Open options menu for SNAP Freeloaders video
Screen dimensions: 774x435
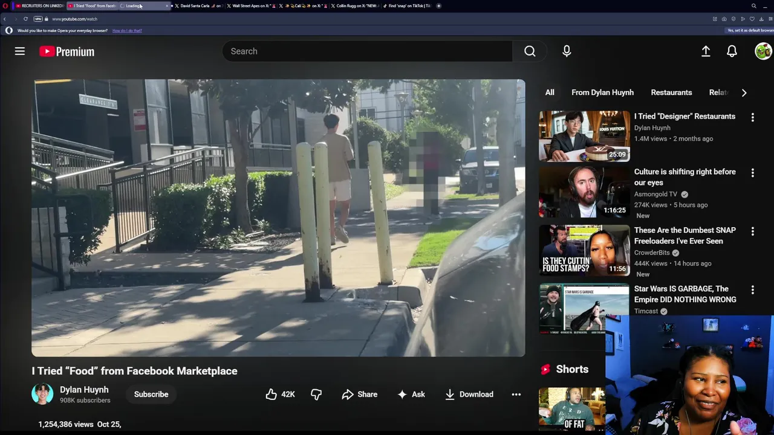pyautogui.click(x=752, y=231)
